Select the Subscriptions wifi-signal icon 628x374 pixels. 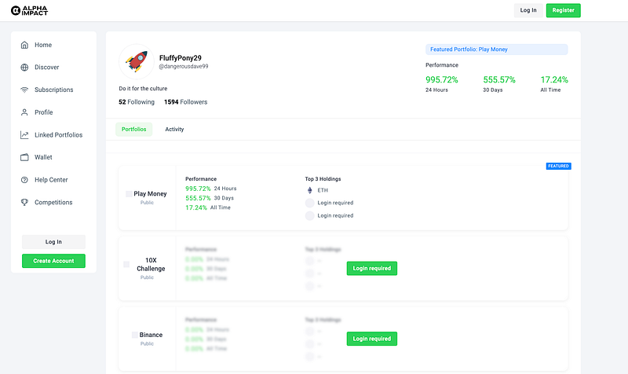pyautogui.click(x=24, y=90)
